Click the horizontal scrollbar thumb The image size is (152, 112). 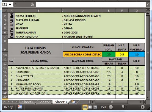point(112,102)
